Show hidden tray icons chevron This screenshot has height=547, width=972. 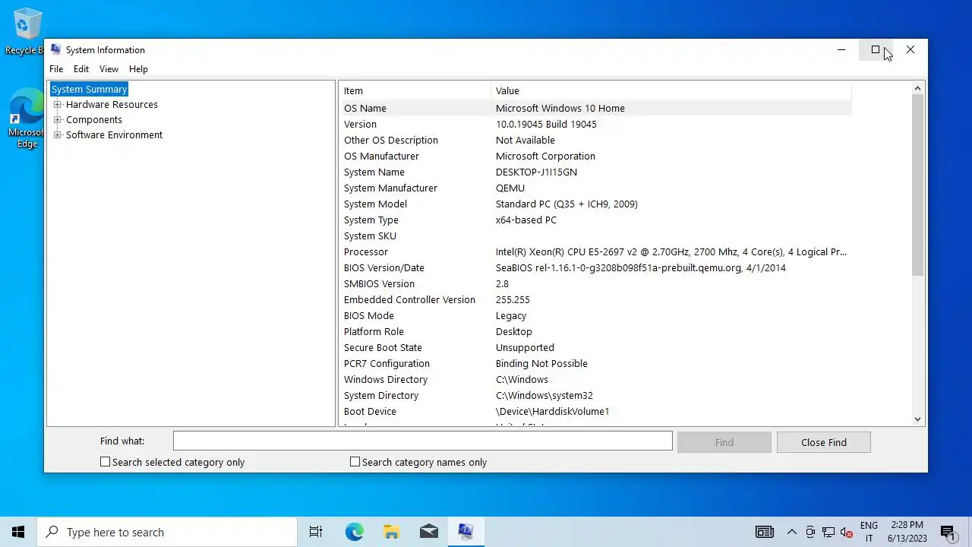click(x=791, y=532)
